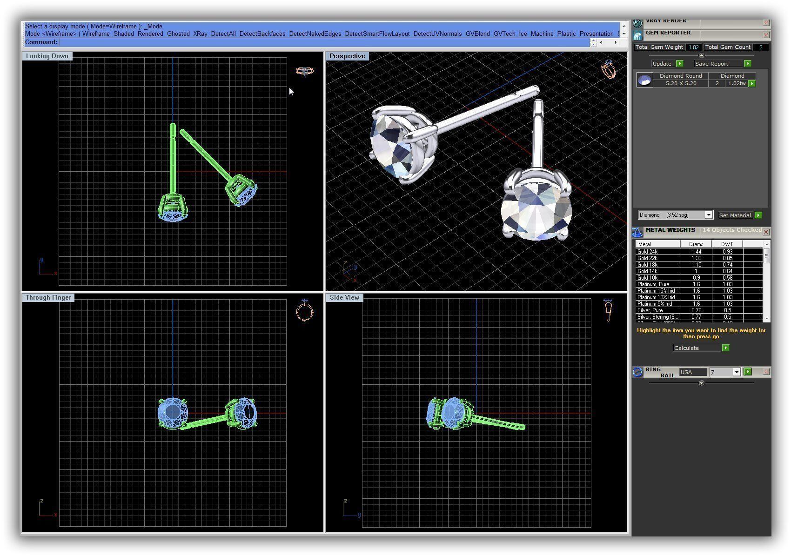Click the Command input field
This screenshot has width=791, height=556.
[324, 42]
